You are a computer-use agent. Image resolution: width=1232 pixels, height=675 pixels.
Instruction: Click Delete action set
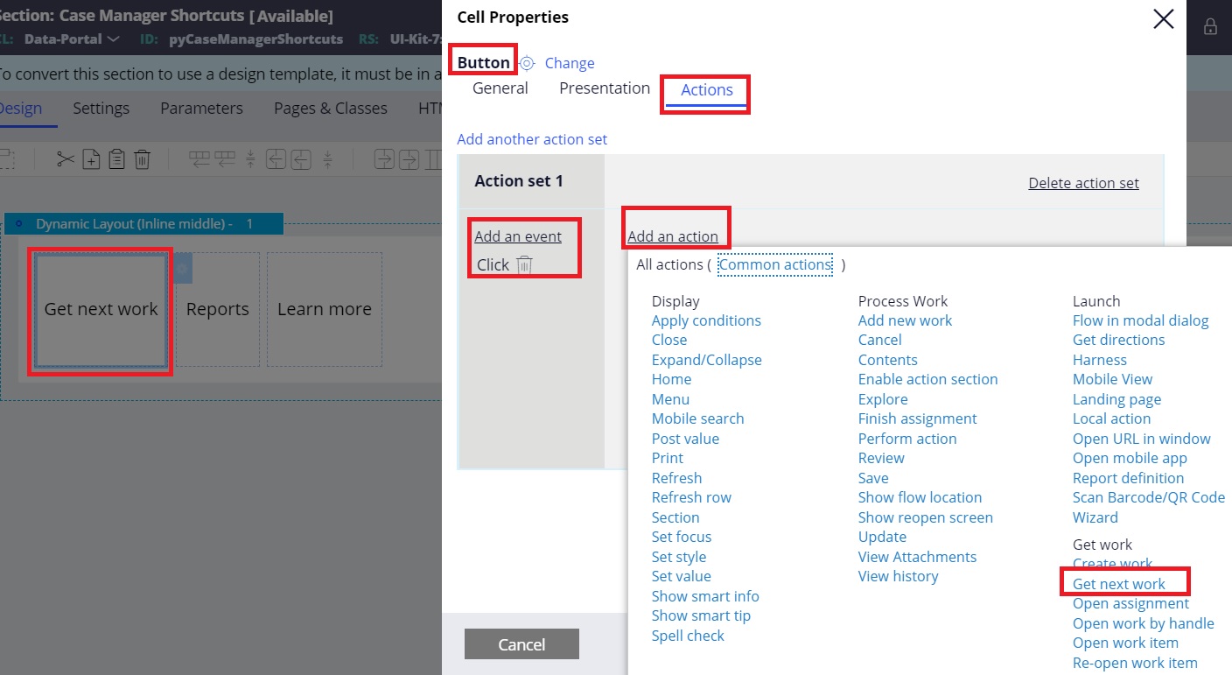1083,183
